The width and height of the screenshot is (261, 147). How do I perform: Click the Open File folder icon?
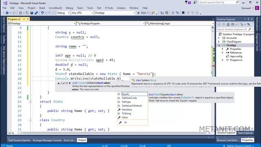point(27,13)
